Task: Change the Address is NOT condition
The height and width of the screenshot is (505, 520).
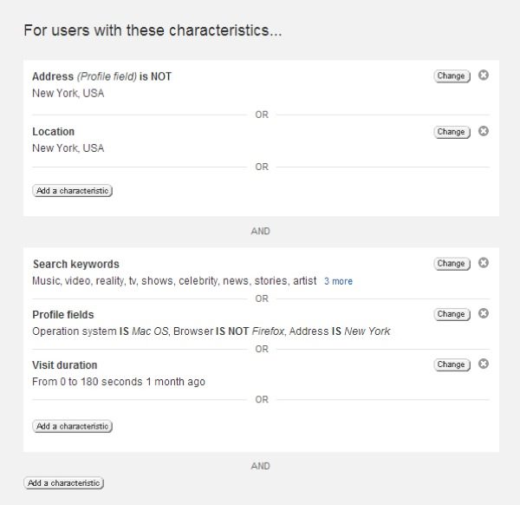Action: point(451,76)
